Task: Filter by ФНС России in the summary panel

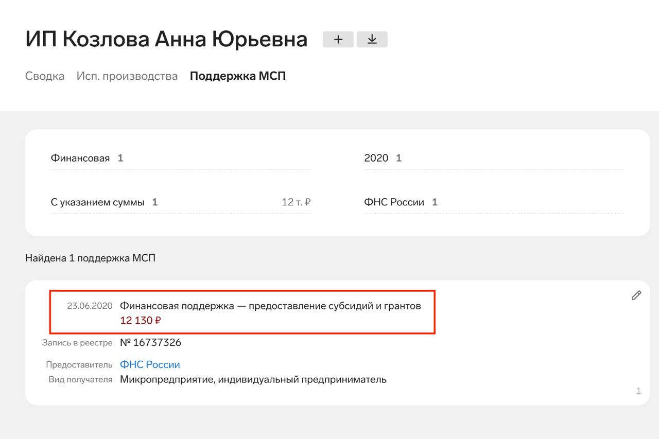Action: [394, 202]
